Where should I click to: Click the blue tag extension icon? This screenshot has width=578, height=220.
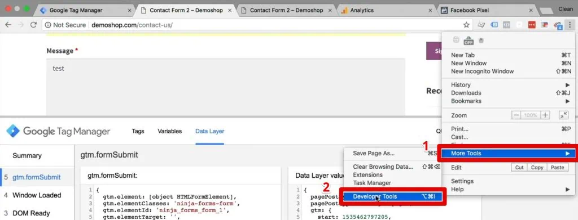[494, 25]
